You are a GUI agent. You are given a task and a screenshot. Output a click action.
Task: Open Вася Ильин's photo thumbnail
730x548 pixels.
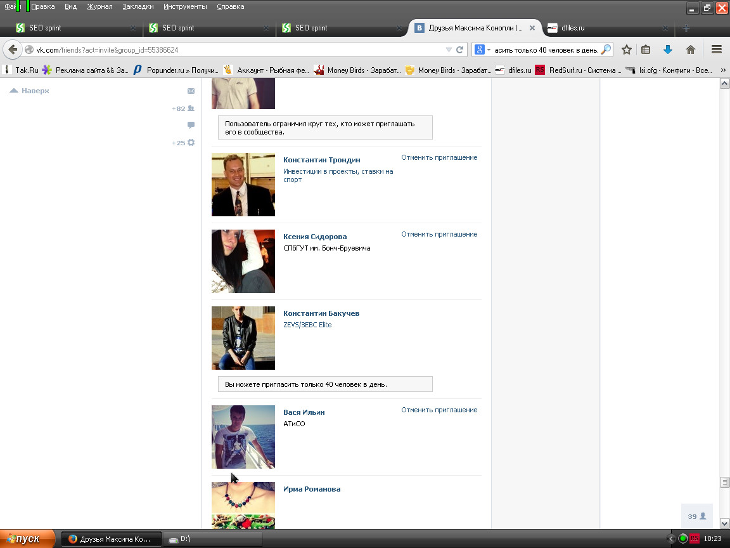pyautogui.click(x=243, y=437)
